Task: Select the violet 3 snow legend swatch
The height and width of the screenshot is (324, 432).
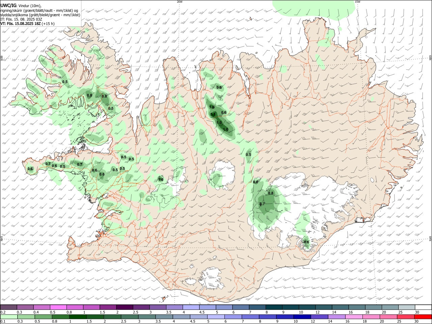Action: point(158,307)
